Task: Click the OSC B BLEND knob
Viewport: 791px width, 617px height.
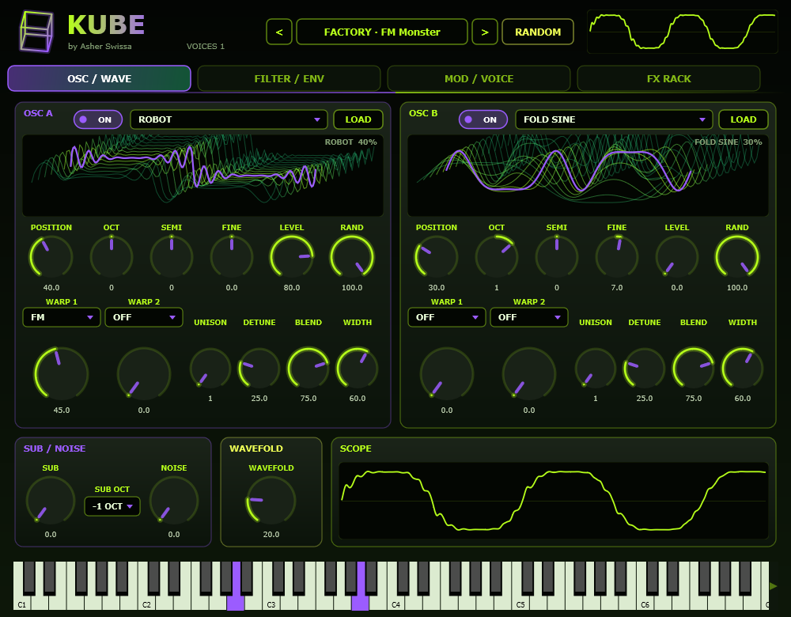Action: 694,368
